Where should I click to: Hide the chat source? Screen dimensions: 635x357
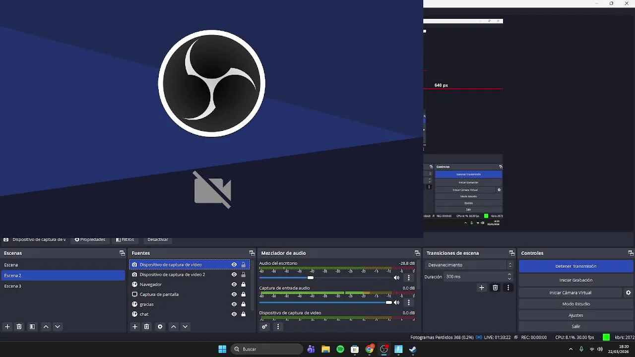point(234,314)
